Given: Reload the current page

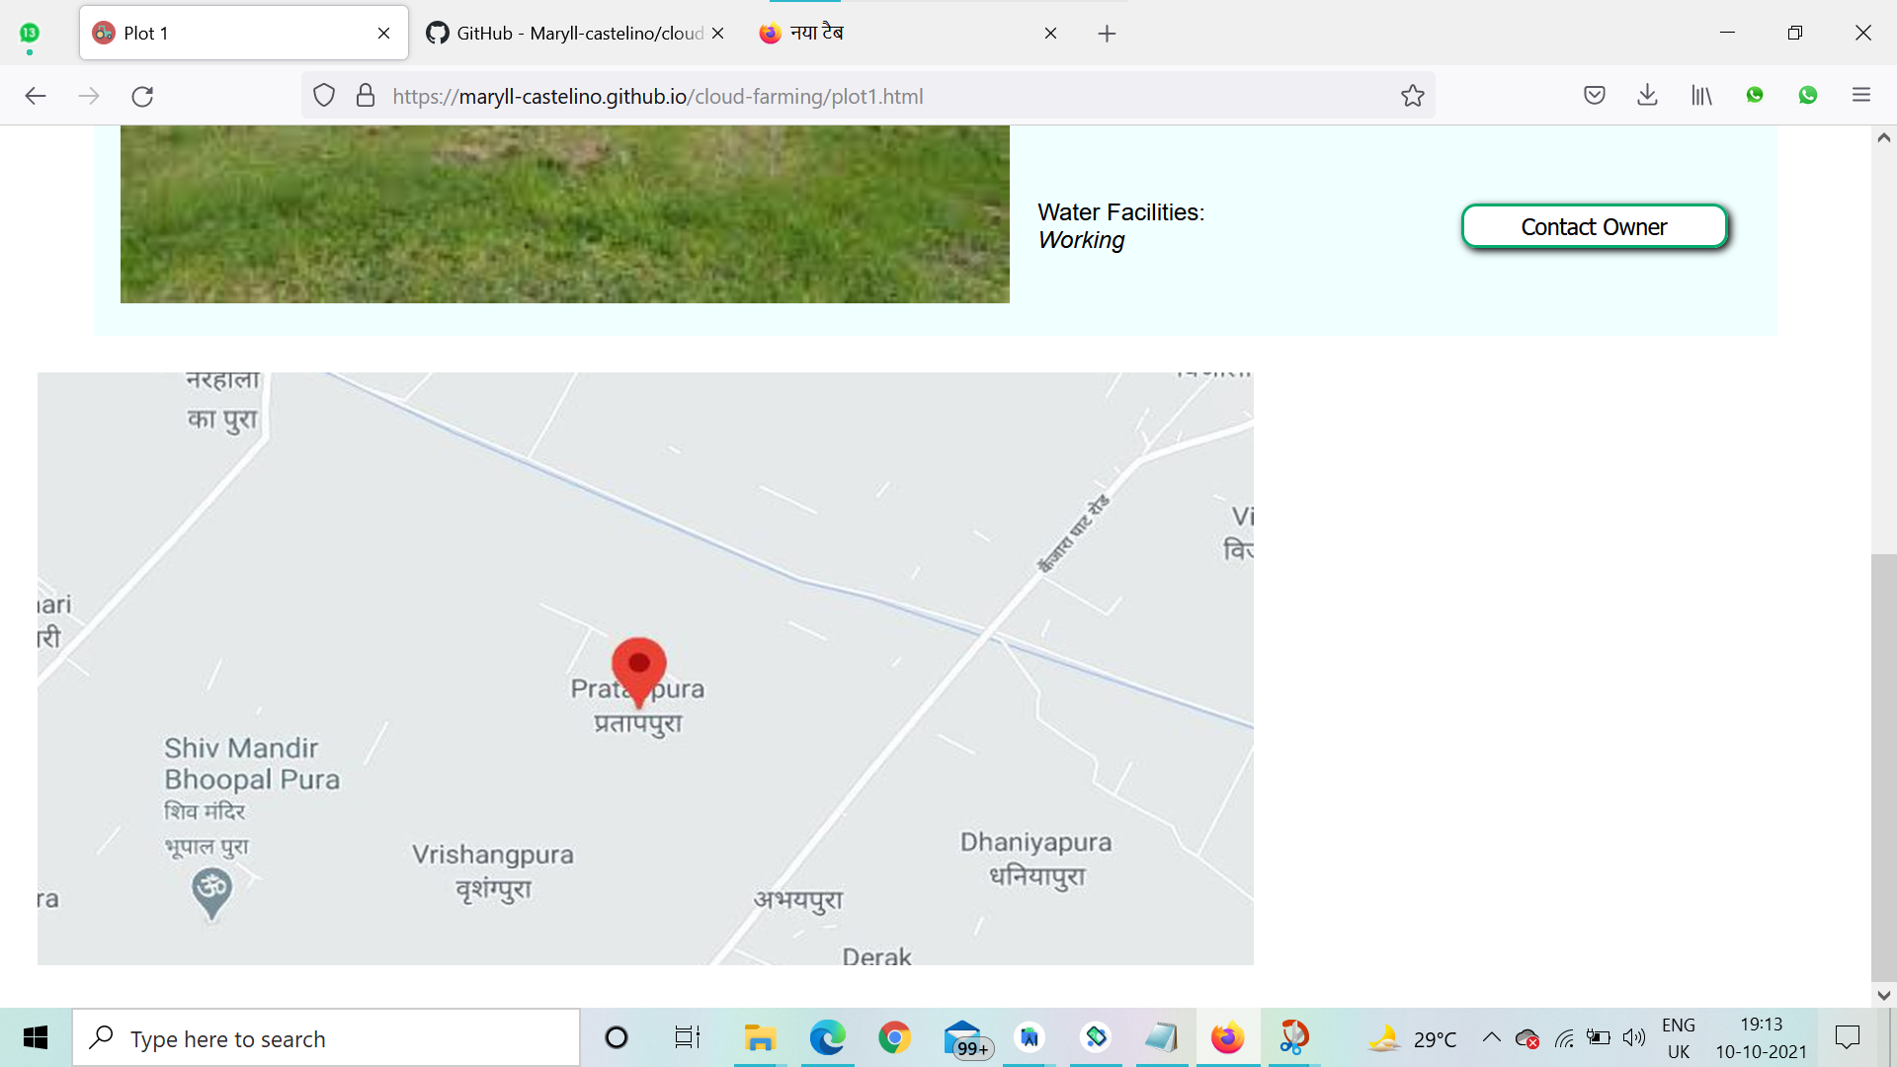Looking at the screenshot, I should coord(142,96).
